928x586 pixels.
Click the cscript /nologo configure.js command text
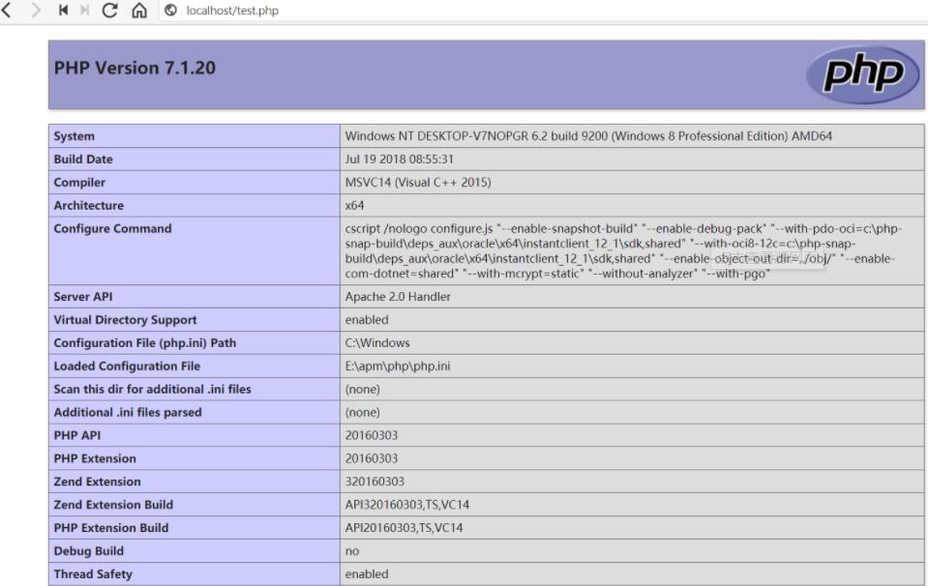pos(624,250)
